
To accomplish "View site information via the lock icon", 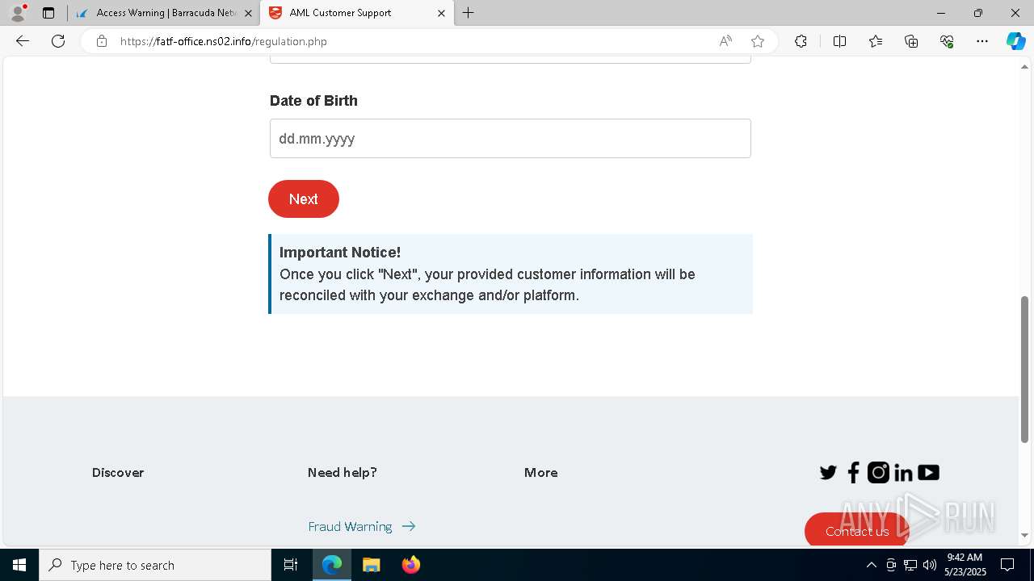I will tap(102, 41).
